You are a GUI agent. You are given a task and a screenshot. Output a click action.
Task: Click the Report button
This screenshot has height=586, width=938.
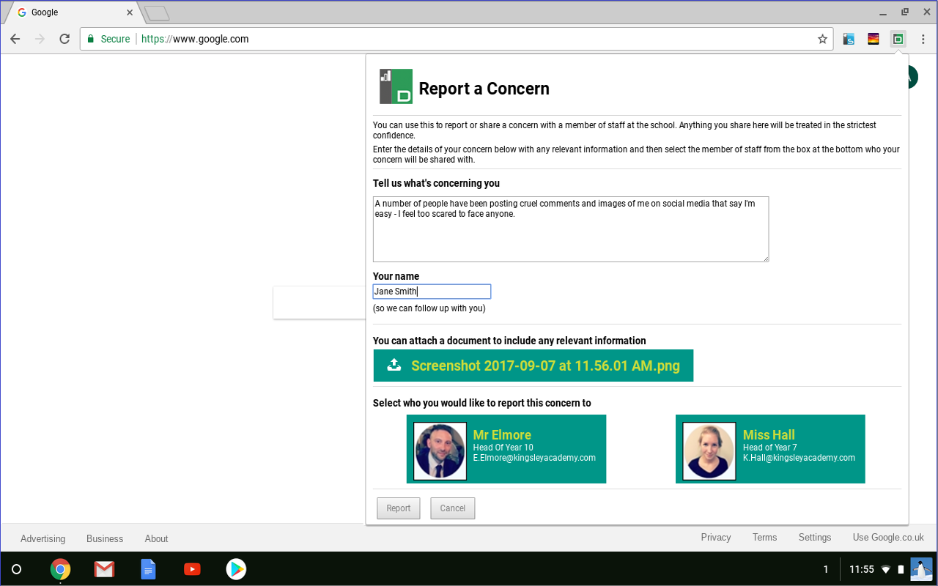point(399,508)
